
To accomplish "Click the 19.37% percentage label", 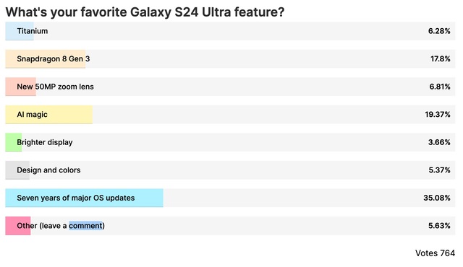I will pyautogui.click(x=438, y=115).
